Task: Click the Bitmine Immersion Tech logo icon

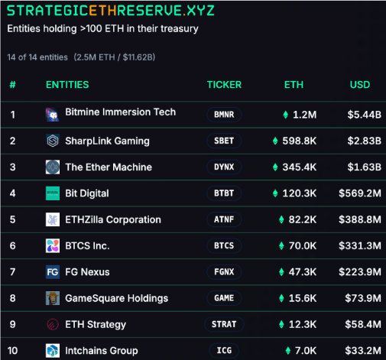Action: [x=53, y=115]
